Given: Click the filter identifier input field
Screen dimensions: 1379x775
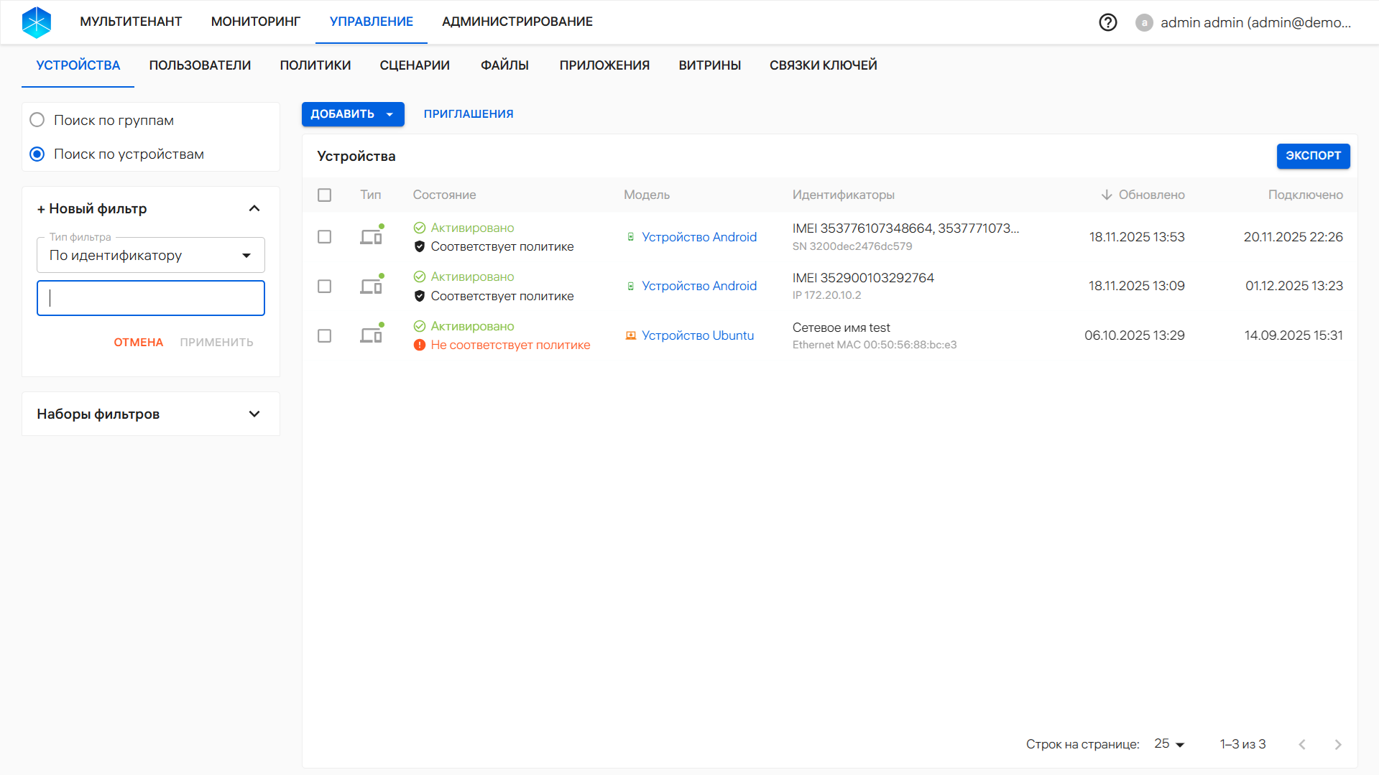Looking at the screenshot, I should point(150,298).
